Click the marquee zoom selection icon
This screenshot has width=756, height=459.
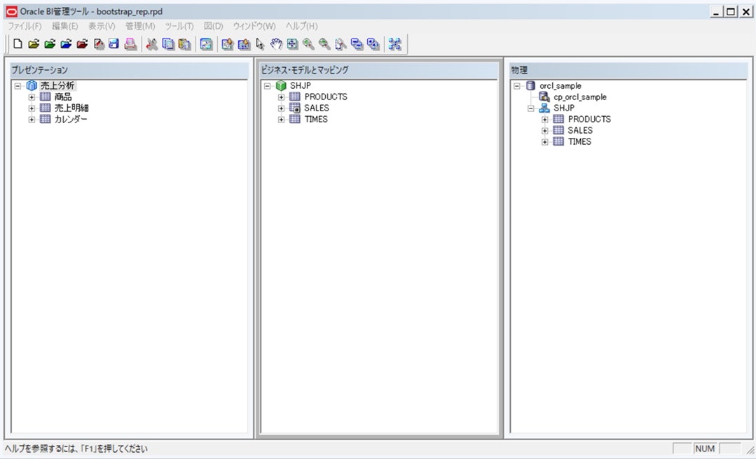pos(341,44)
